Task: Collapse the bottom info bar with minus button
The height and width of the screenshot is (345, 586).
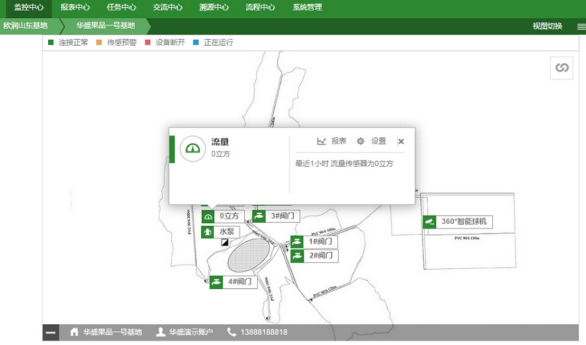Action: pos(51,333)
